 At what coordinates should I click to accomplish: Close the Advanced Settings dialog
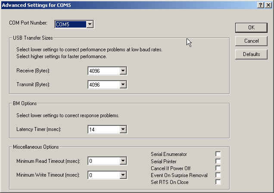tap(268, 5)
